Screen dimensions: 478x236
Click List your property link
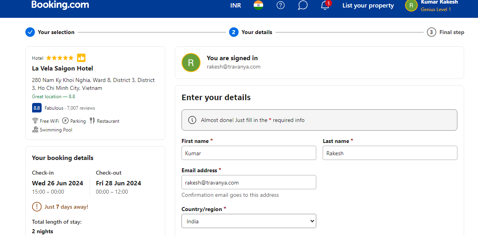(x=368, y=6)
